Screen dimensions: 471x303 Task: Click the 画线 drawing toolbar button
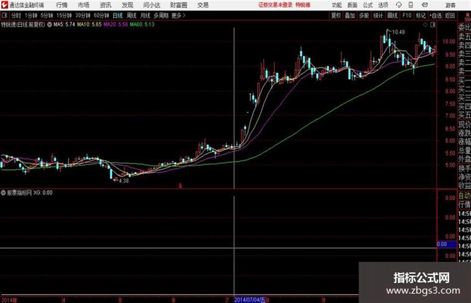coord(392,15)
